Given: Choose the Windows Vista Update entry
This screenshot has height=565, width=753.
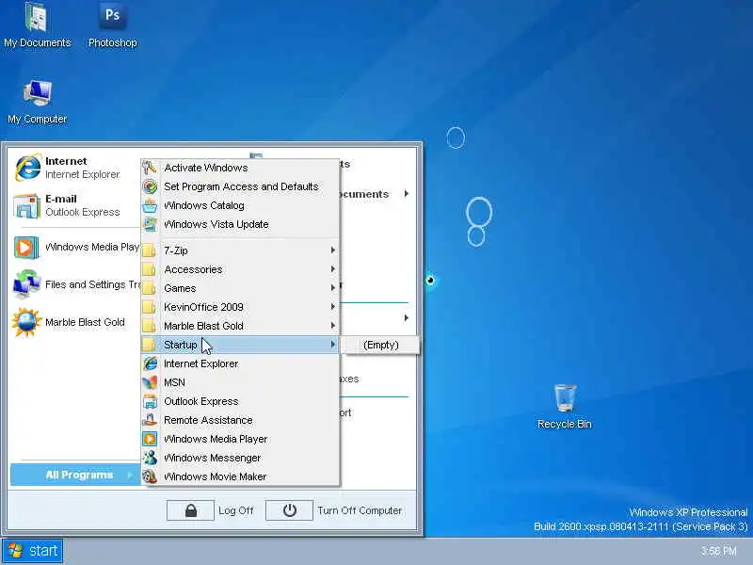Looking at the screenshot, I should tap(241, 224).
